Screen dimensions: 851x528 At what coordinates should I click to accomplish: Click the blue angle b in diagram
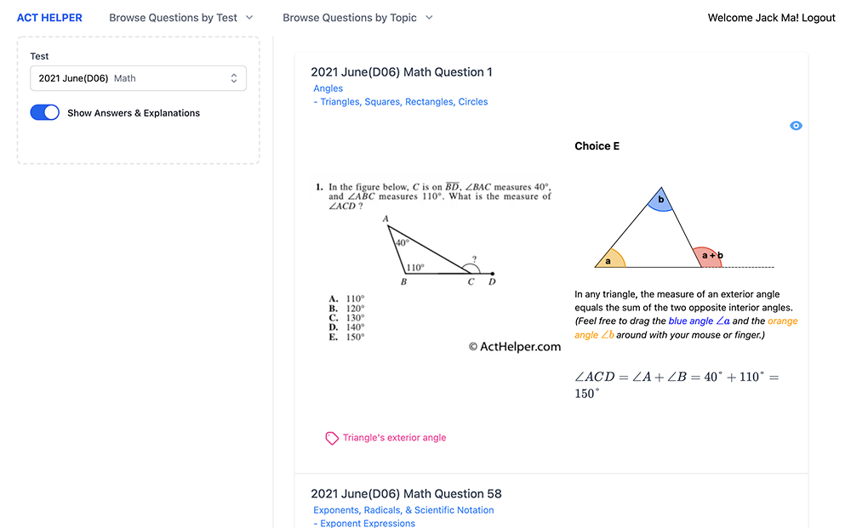point(660,202)
